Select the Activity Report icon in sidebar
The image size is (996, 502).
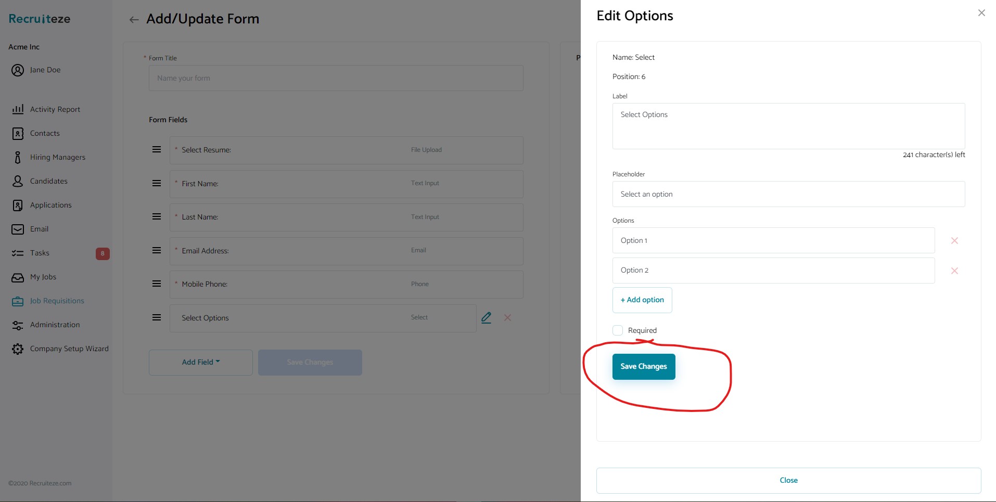18,109
